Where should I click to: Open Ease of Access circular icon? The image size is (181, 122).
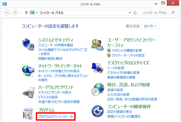click(x=98, y=111)
